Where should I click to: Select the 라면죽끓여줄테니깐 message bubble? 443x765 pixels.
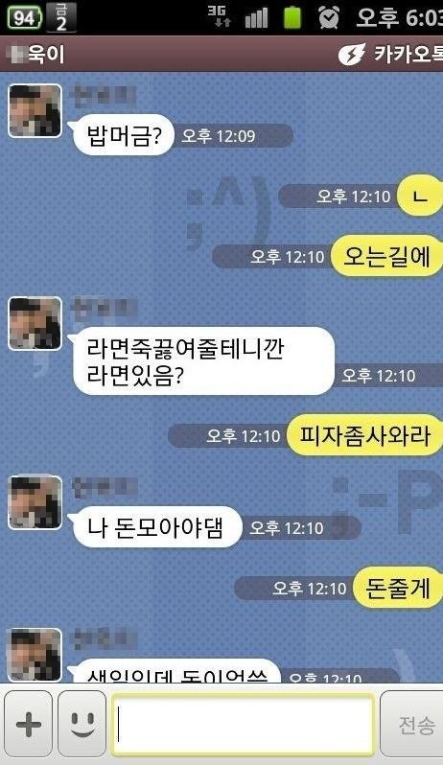(x=202, y=361)
